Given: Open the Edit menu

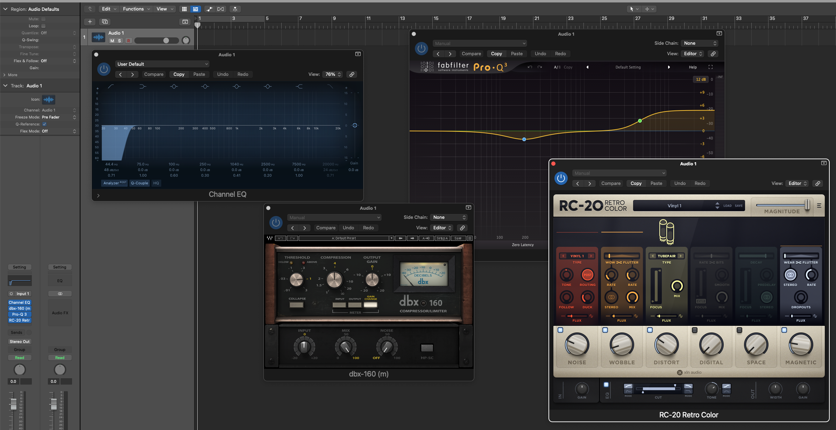Looking at the screenshot, I should 109,9.
